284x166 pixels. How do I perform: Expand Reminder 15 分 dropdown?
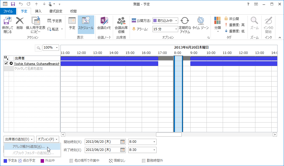[x=176, y=29]
